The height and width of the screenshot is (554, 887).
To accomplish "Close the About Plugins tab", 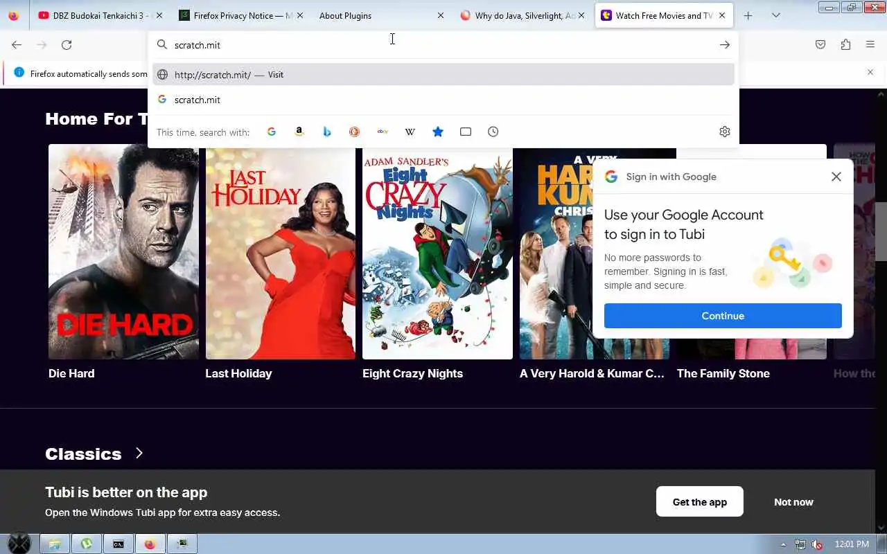I will tap(441, 15).
